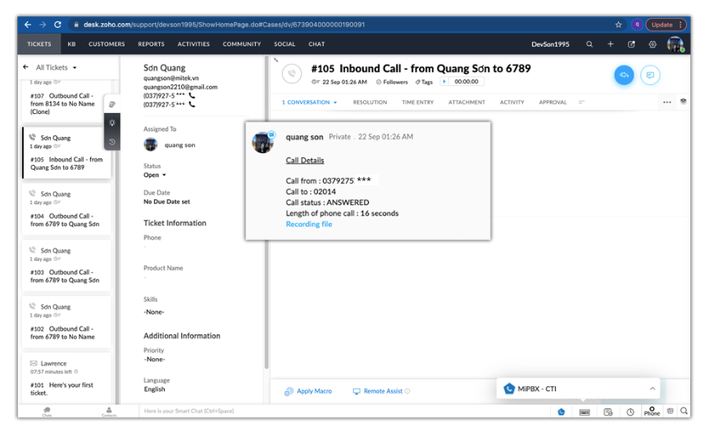Open the Status Open dropdown
Viewport: 709px width, 437px height.
coord(164,175)
